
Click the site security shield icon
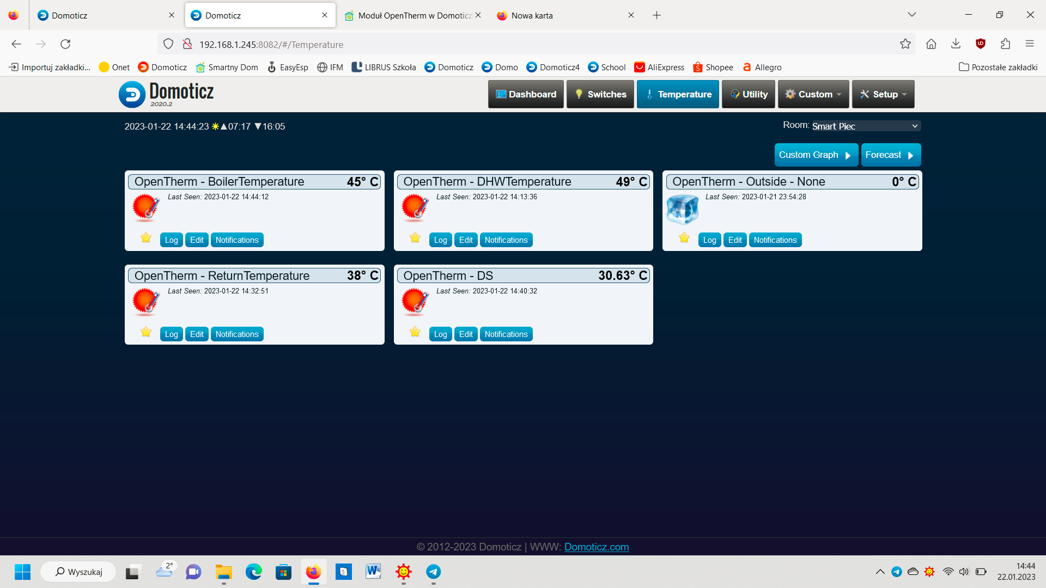click(x=168, y=44)
